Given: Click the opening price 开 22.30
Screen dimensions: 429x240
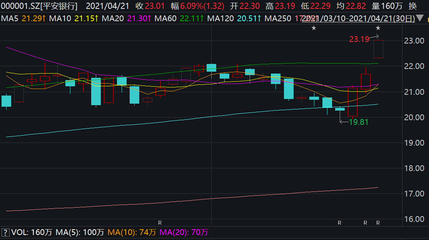Looking at the screenshot, I should coord(245,6).
